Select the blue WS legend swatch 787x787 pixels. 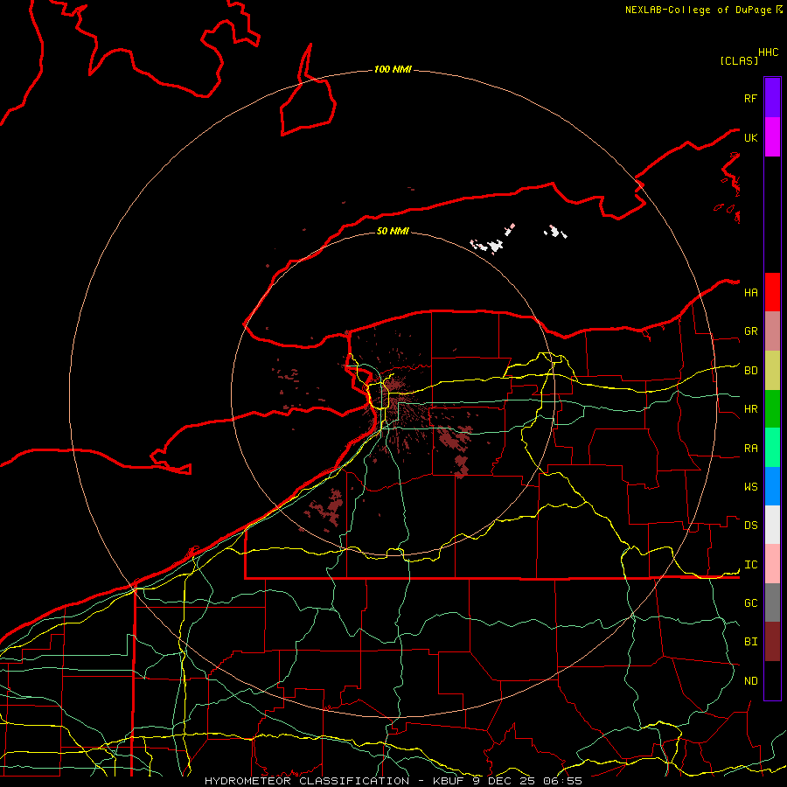pyautogui.click(x=772, y=486)
